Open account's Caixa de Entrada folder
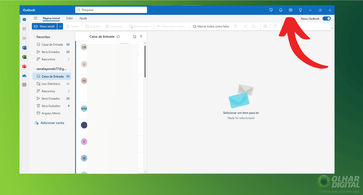 (52, 76)
